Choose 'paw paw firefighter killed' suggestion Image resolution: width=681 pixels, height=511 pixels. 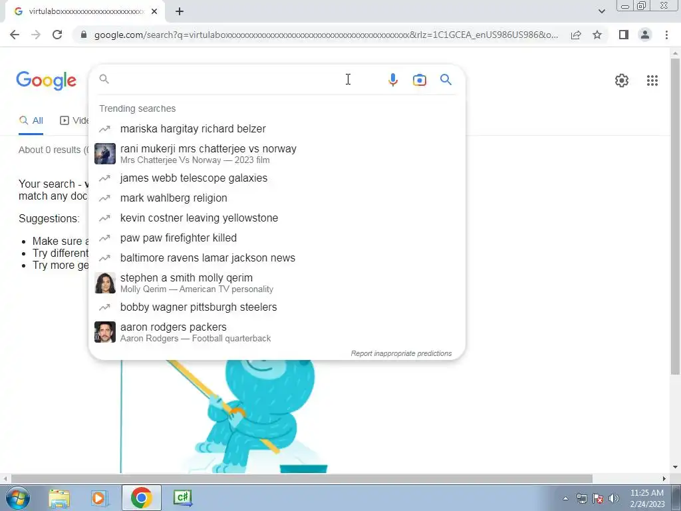coord(277,238)
